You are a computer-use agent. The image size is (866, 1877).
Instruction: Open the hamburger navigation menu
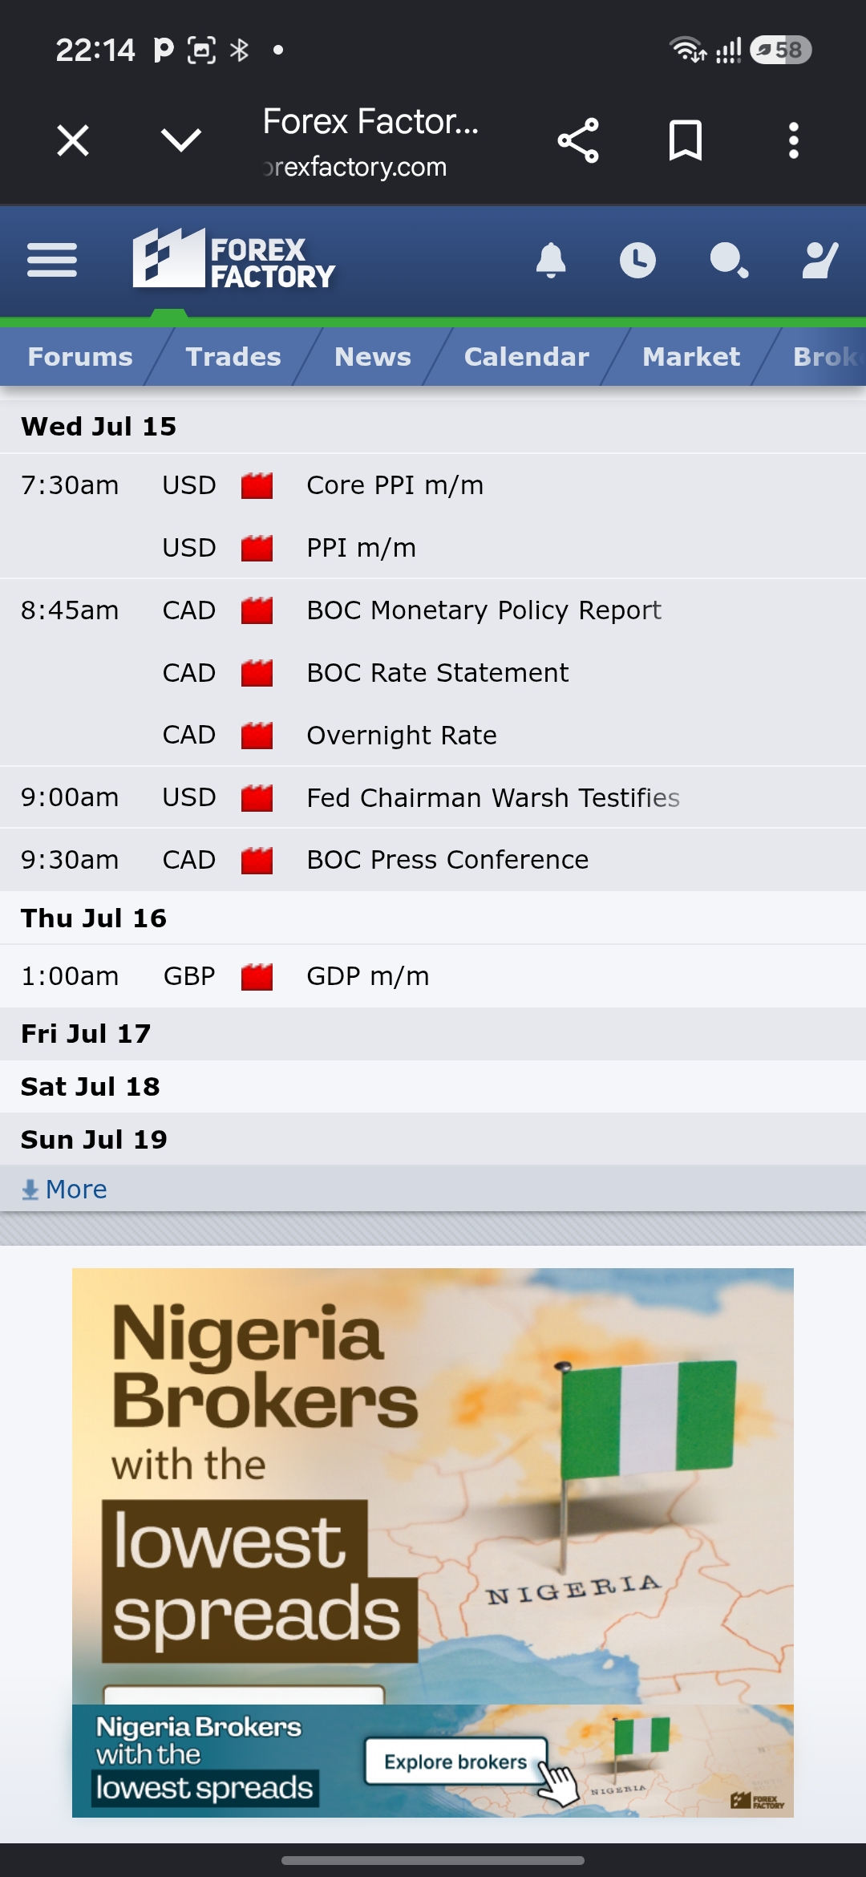coord(52,260)
